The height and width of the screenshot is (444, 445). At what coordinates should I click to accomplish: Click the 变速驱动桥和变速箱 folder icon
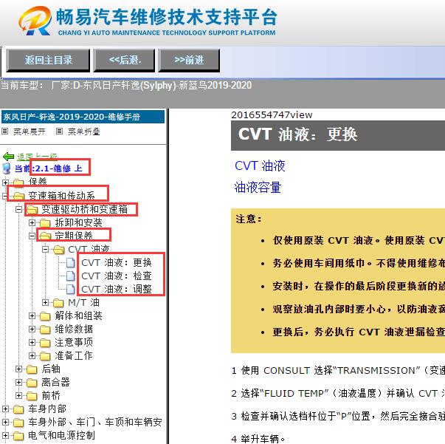tap(32, 210)
